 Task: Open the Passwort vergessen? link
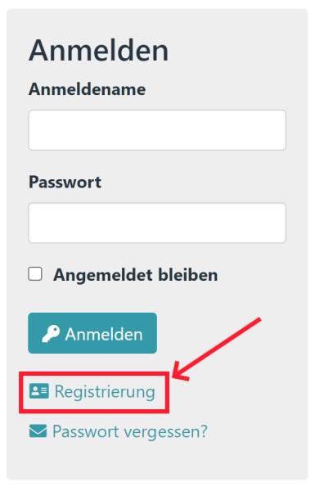coord(119,431)
